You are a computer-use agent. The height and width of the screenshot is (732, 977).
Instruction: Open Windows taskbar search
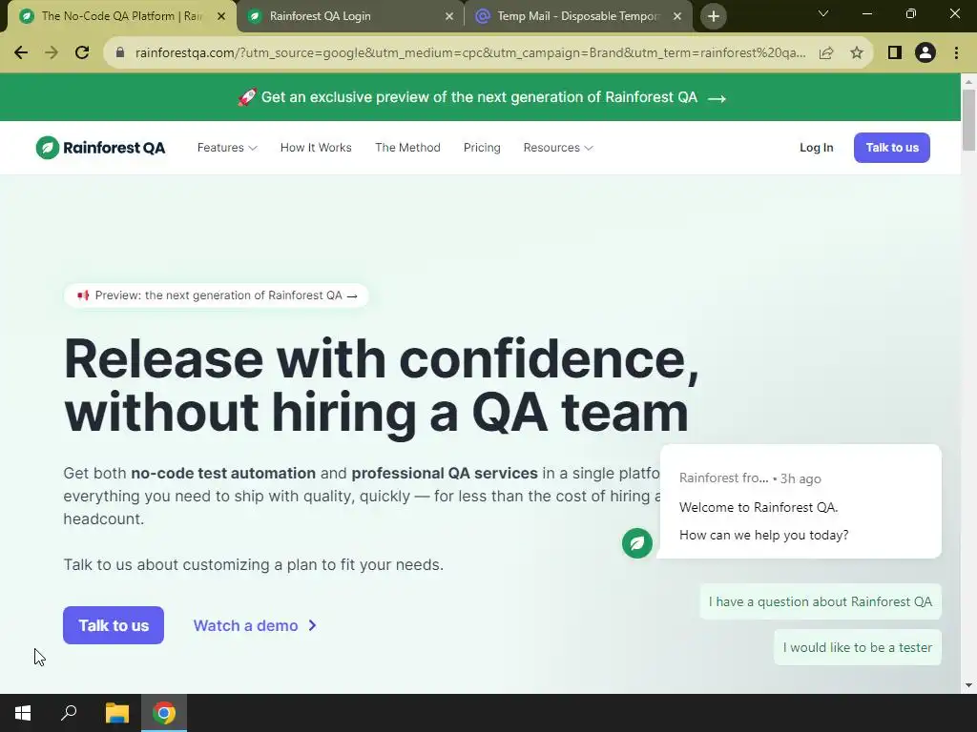click(69, 713)
